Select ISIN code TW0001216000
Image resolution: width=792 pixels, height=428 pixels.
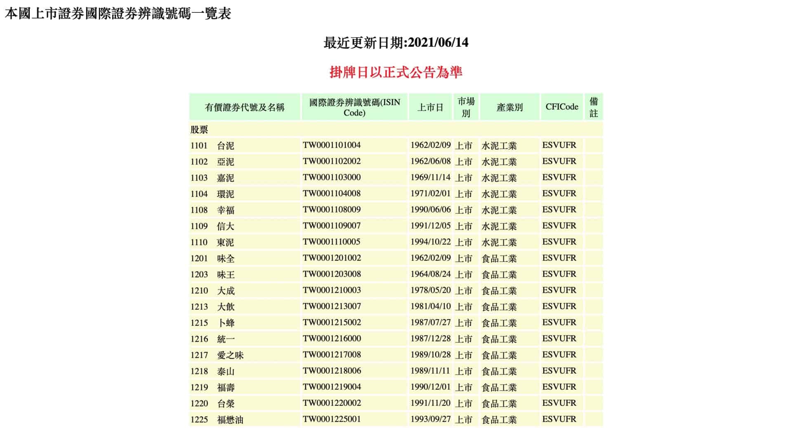[355, 339]
